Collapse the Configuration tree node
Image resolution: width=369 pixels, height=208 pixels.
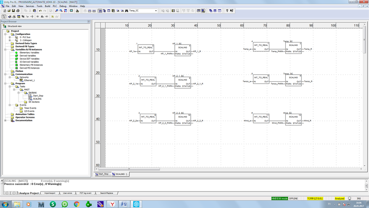(5, 34)
